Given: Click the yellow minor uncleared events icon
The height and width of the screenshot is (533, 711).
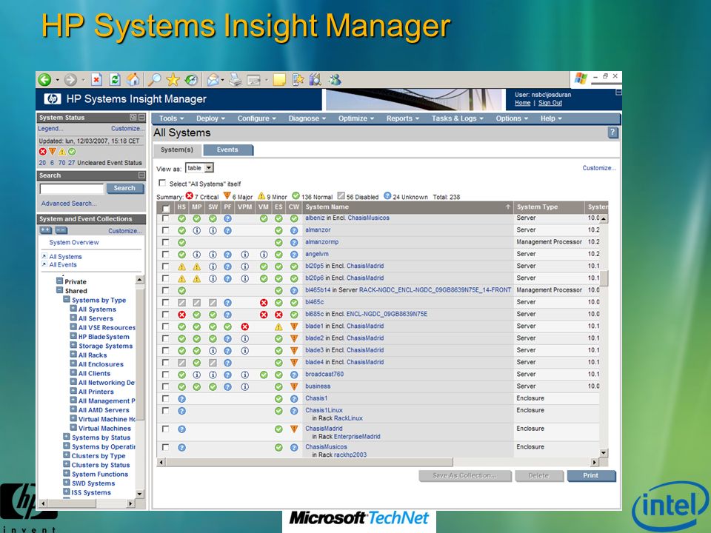Looking at the screenshot, I should [62, 152].
